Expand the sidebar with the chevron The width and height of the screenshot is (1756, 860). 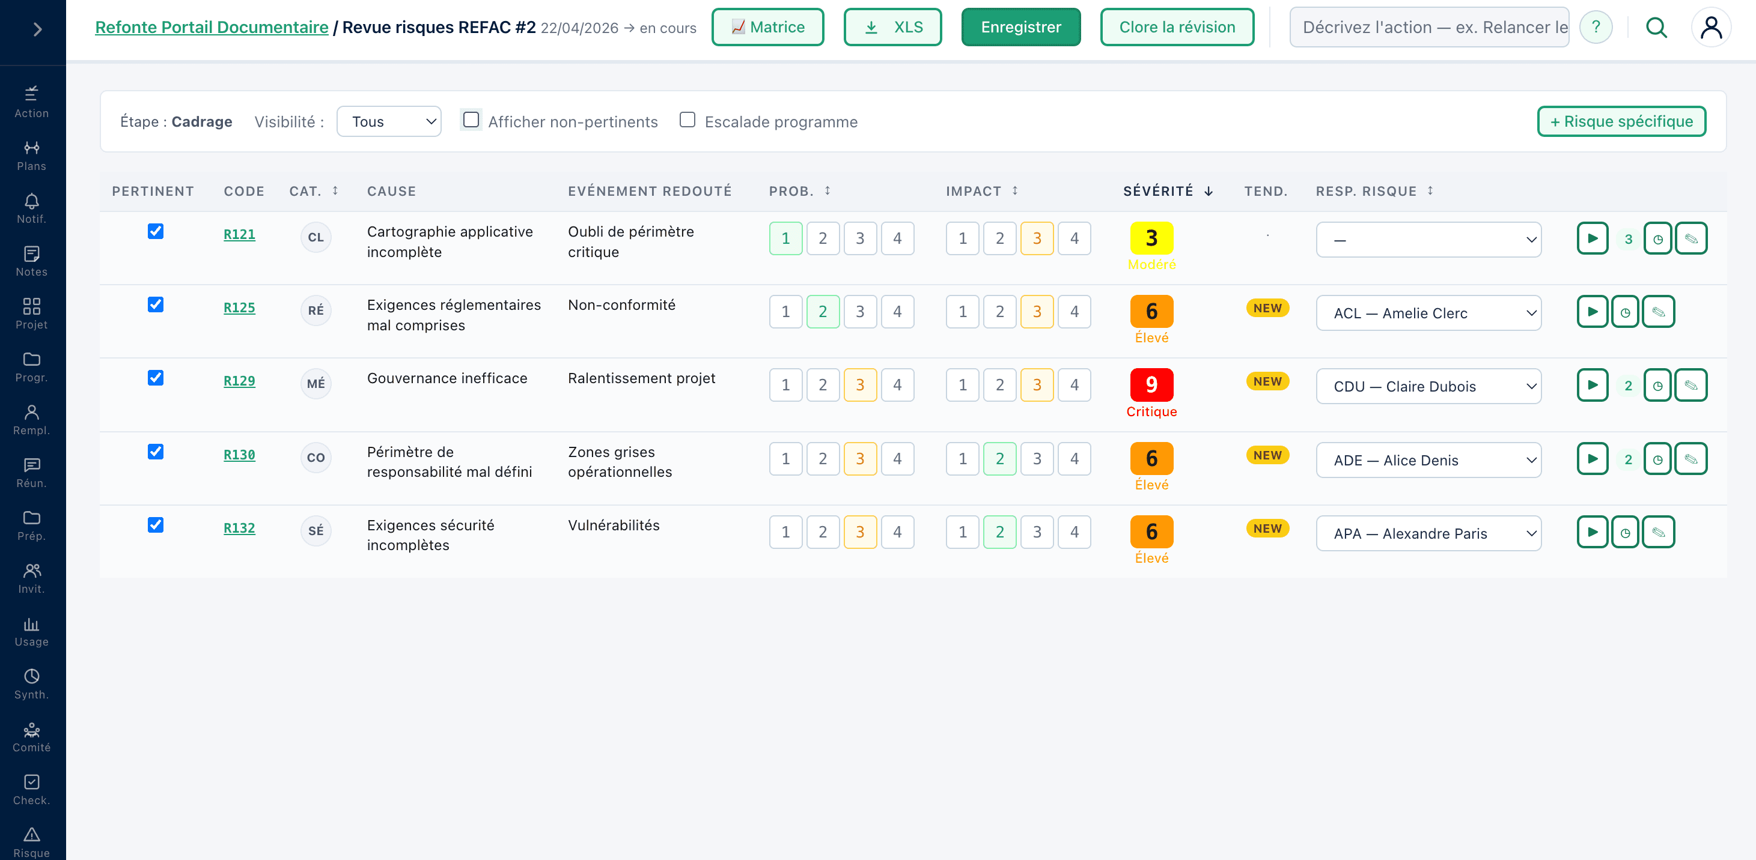[x=37, y=29]
